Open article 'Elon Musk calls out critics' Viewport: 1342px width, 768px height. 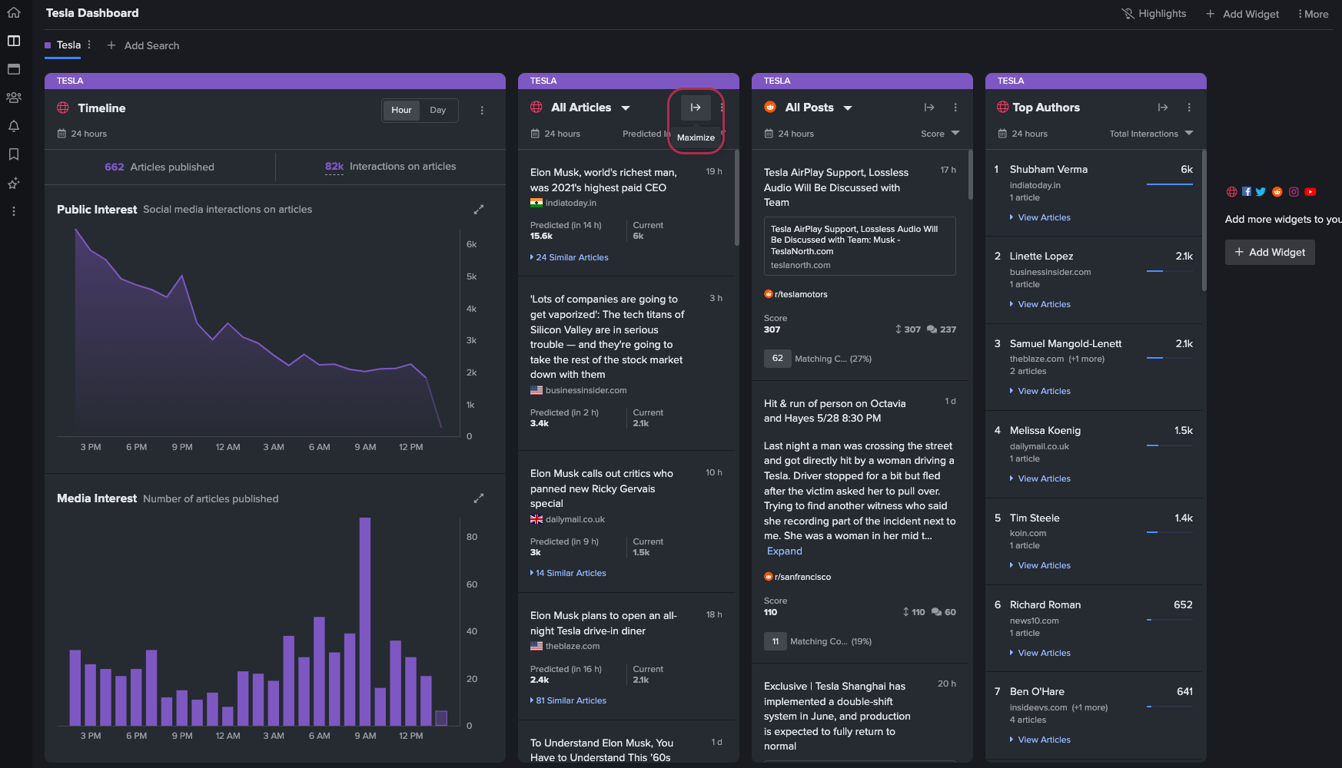(602, 488)
